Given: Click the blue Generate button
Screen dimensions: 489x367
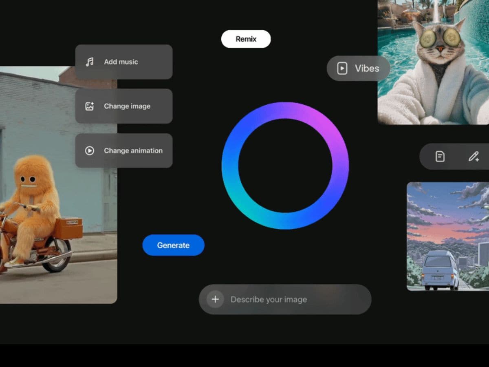Looking at the screenshot, I should tap(173, 245).
